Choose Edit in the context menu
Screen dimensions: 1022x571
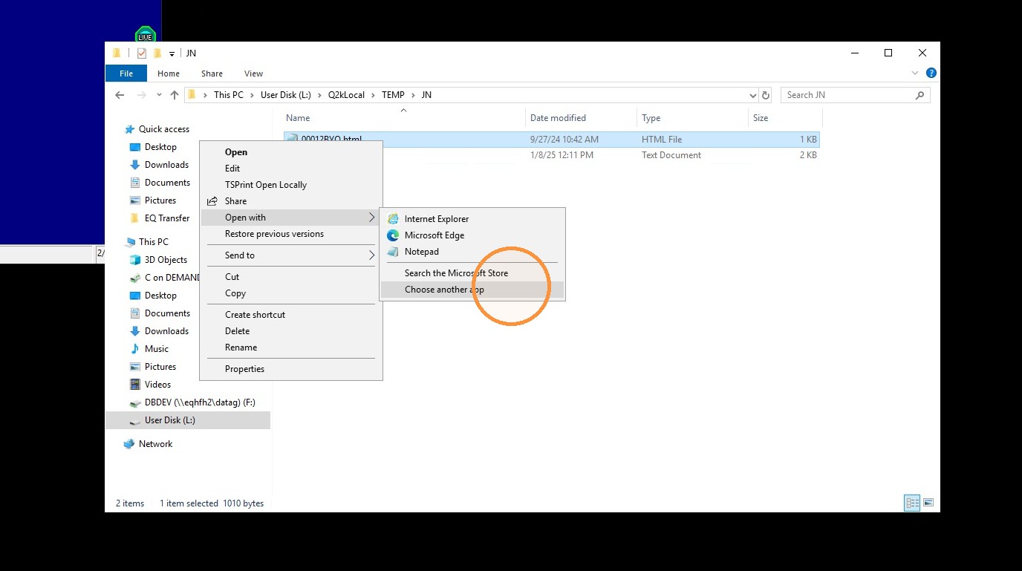291,169
